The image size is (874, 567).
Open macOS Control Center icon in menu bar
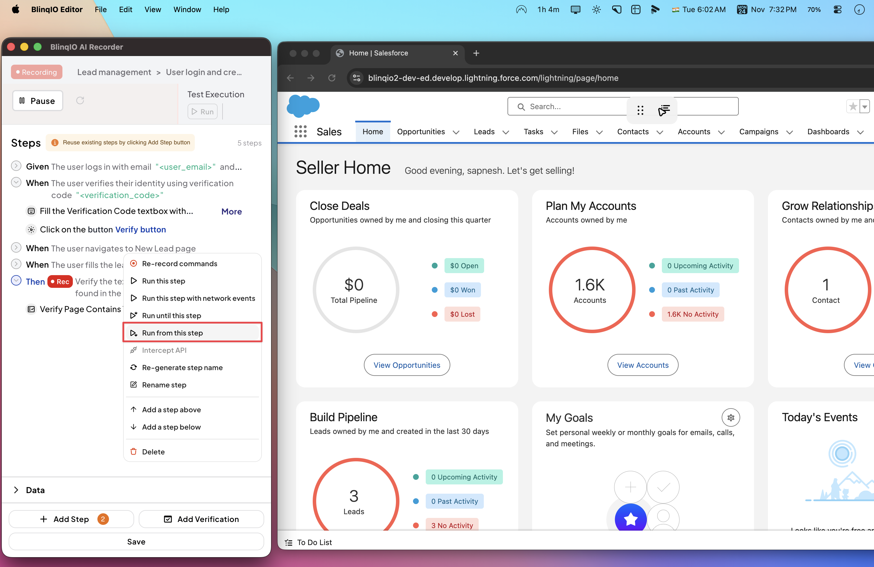coord(838,10)
